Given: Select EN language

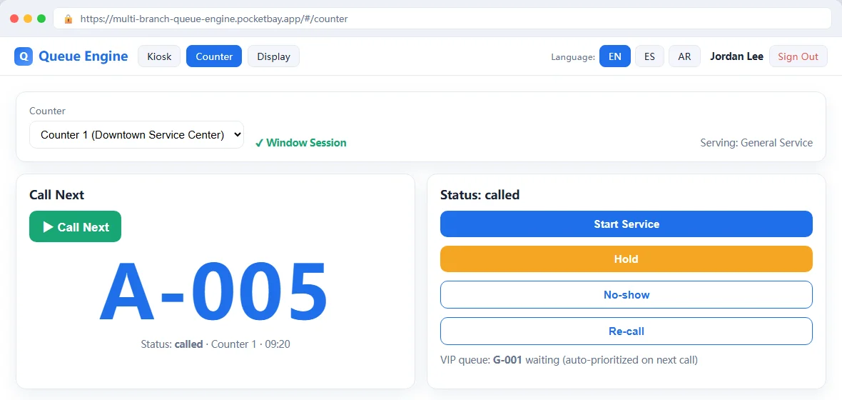Looking at the screenshot, I should [x=615, y=56].
